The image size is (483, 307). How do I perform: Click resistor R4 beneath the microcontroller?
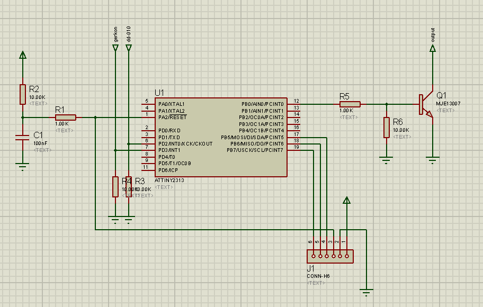(x=115, y=185)
